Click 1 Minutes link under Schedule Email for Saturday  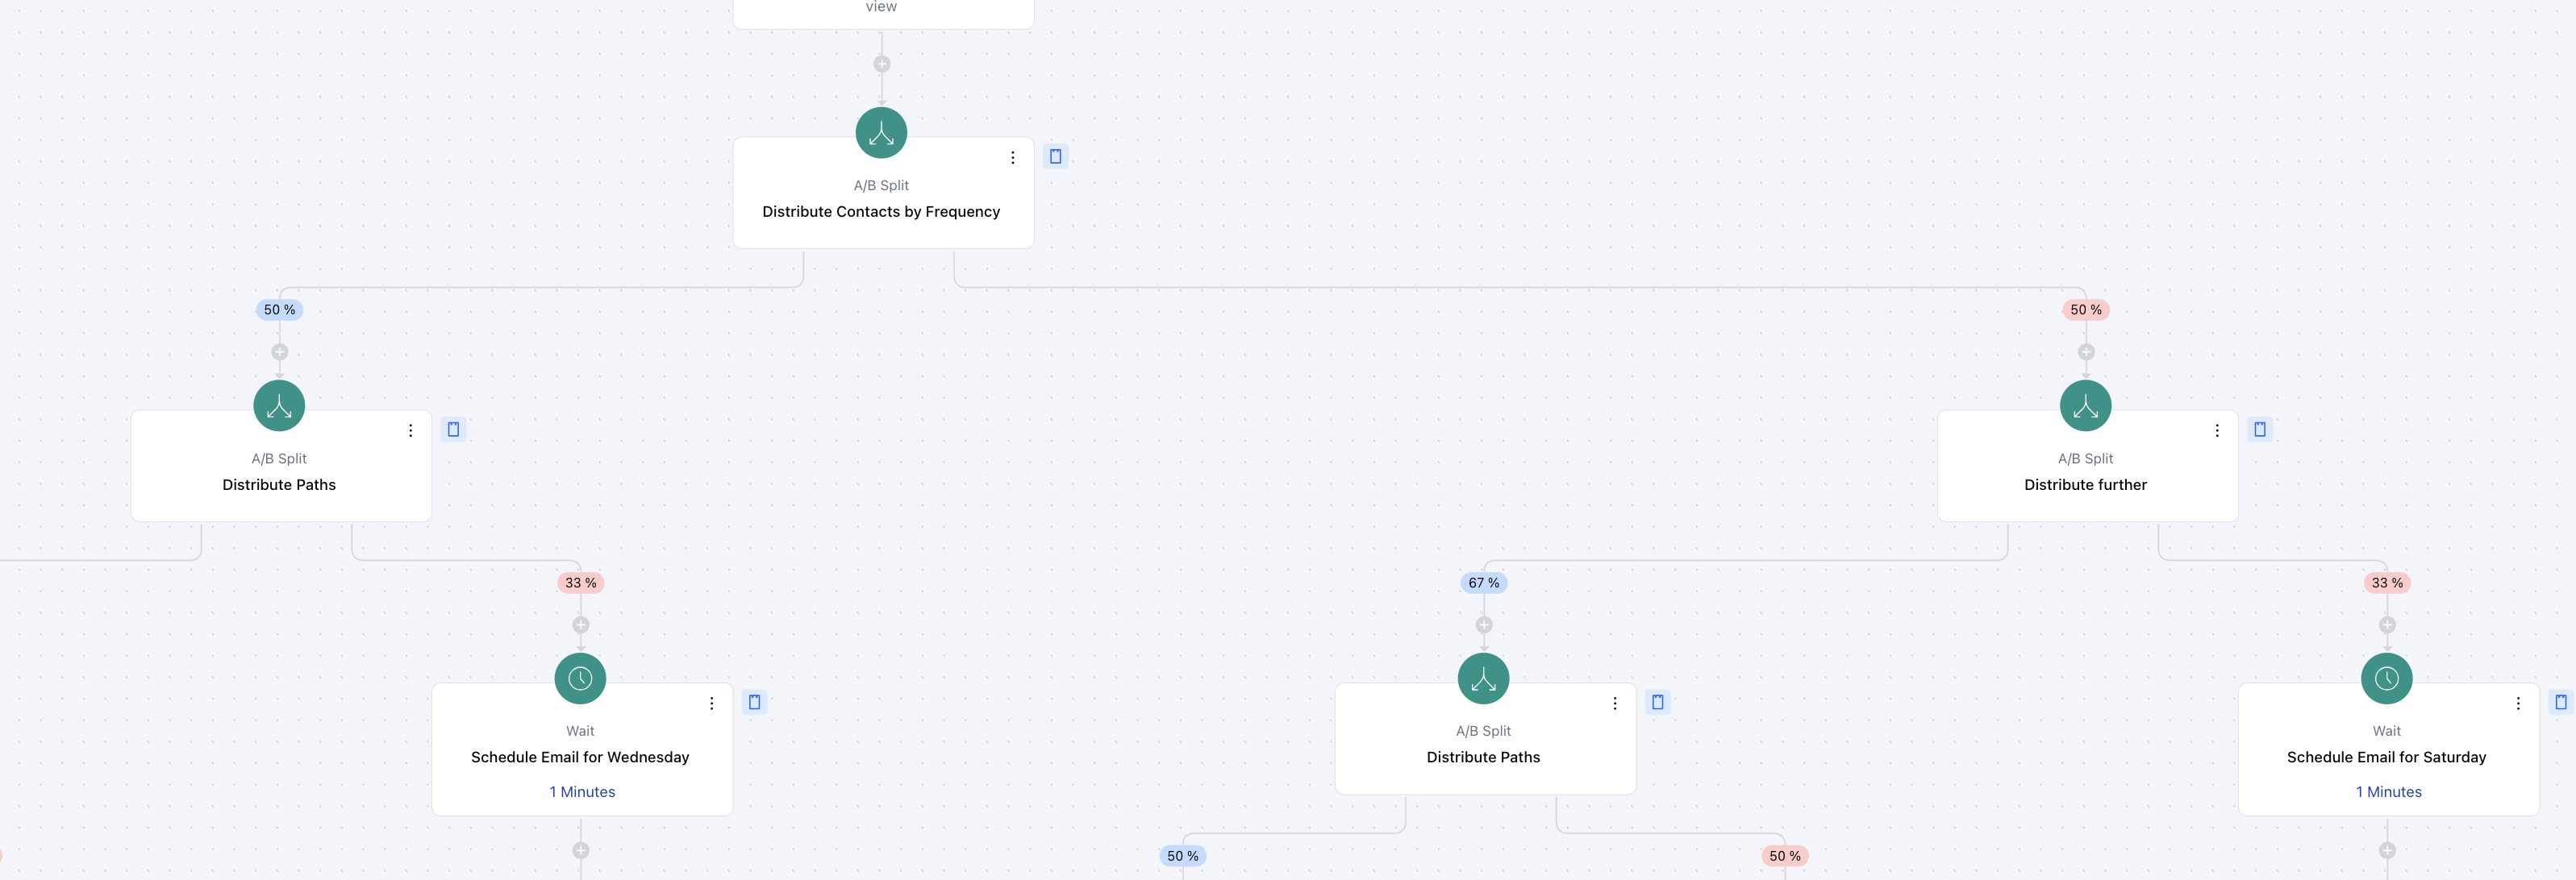2388,791
